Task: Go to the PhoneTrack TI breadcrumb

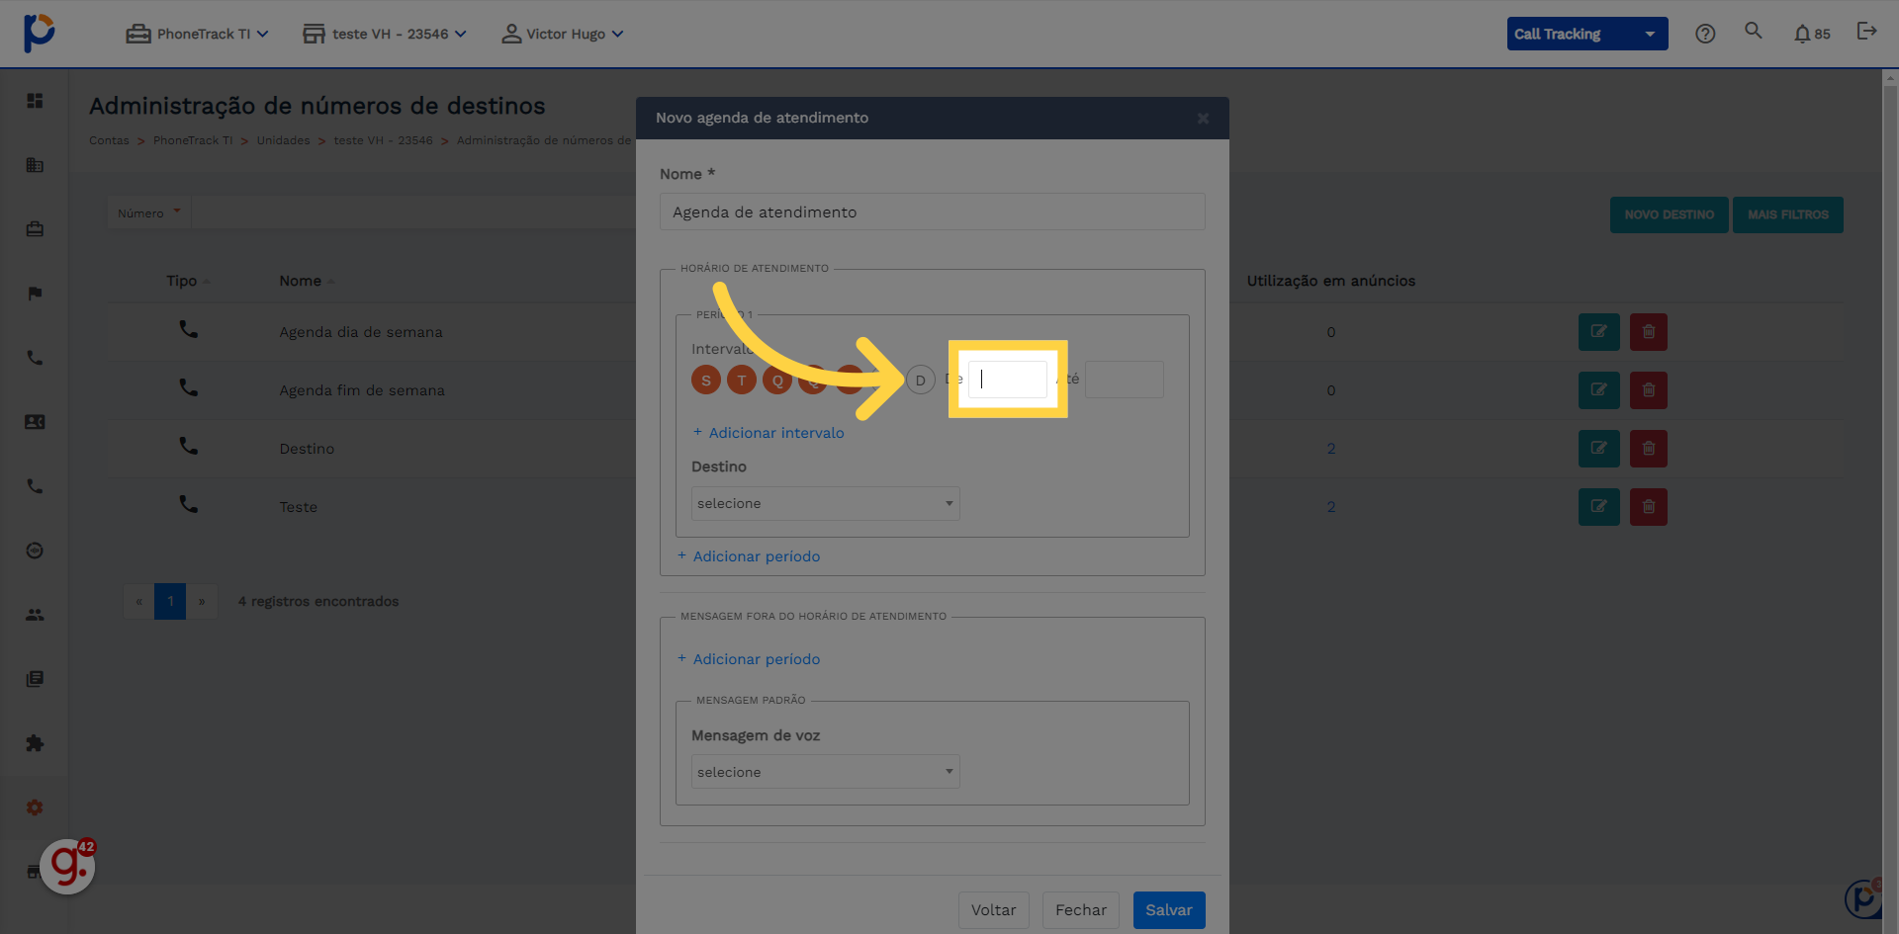Action: [x=193, y=140]
